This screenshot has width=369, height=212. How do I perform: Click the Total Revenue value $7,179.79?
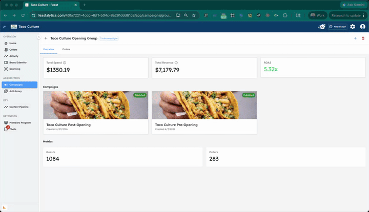167,70
